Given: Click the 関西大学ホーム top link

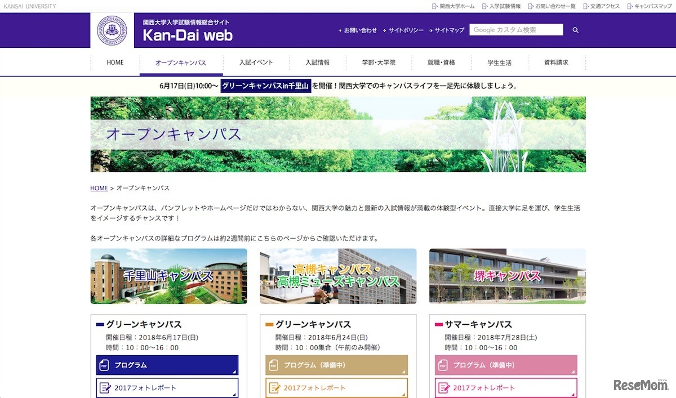Looking at the screenshot, I should pyautogui.click(x=457, y=6).
